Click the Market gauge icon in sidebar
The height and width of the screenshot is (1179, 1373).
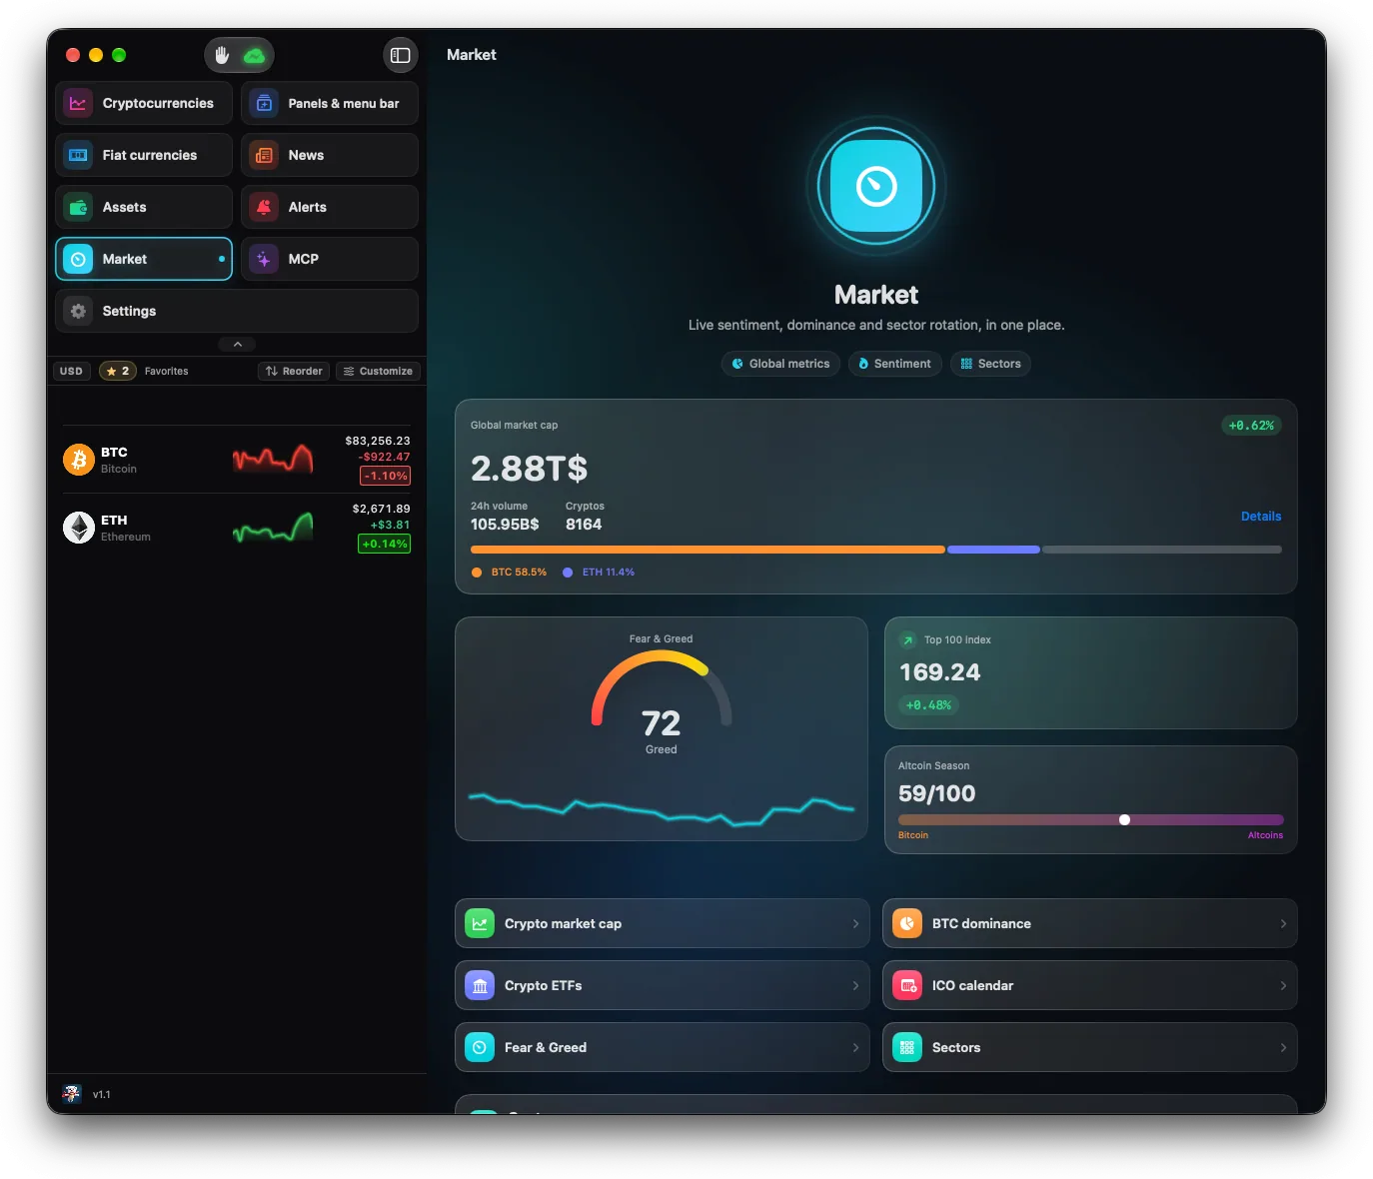pyautogui.click(x=78, y=259)
